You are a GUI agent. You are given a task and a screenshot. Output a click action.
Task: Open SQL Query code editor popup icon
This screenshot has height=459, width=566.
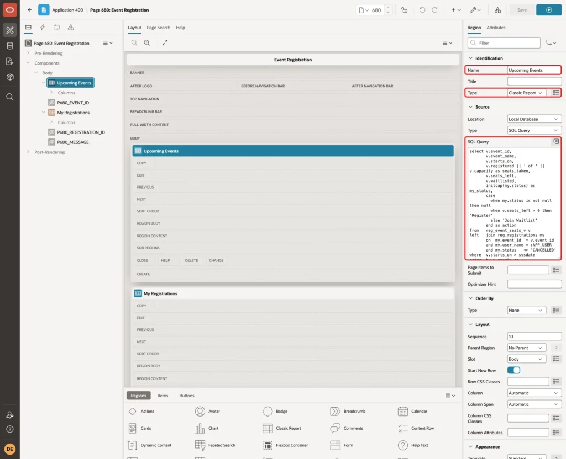click(556, 142)
